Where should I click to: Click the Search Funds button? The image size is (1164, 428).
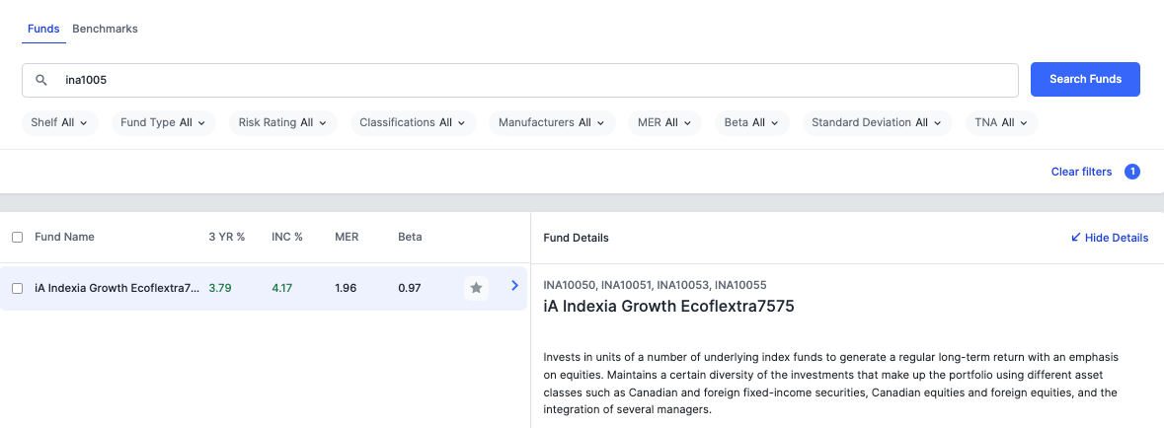coord(1085,79)
